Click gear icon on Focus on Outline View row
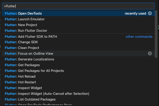This screenshot has width=159, height=106. pyautogui.click(x=150, y=53)
